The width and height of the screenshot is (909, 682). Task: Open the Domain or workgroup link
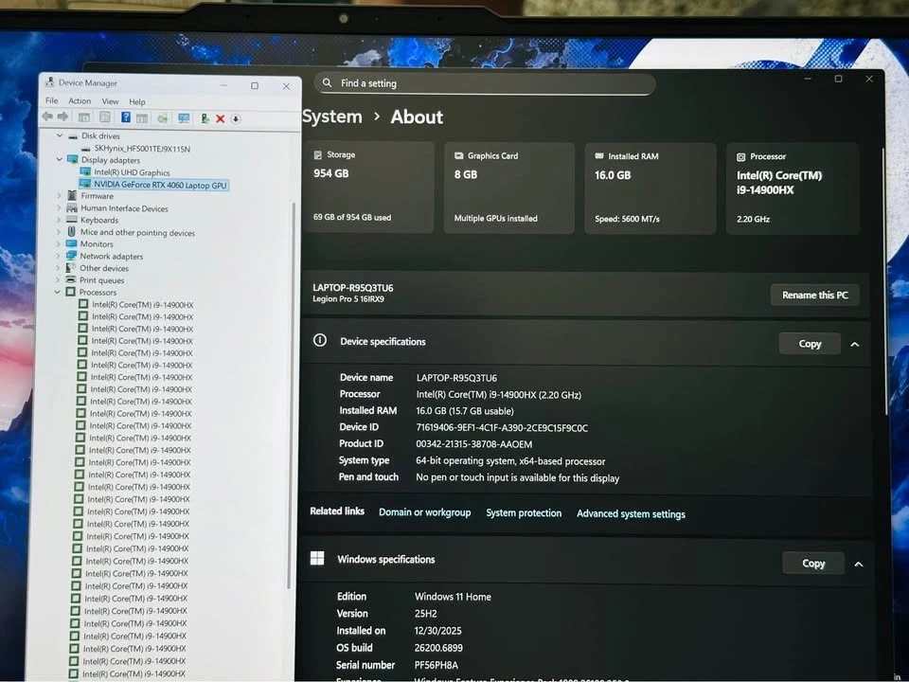point(425,512)
